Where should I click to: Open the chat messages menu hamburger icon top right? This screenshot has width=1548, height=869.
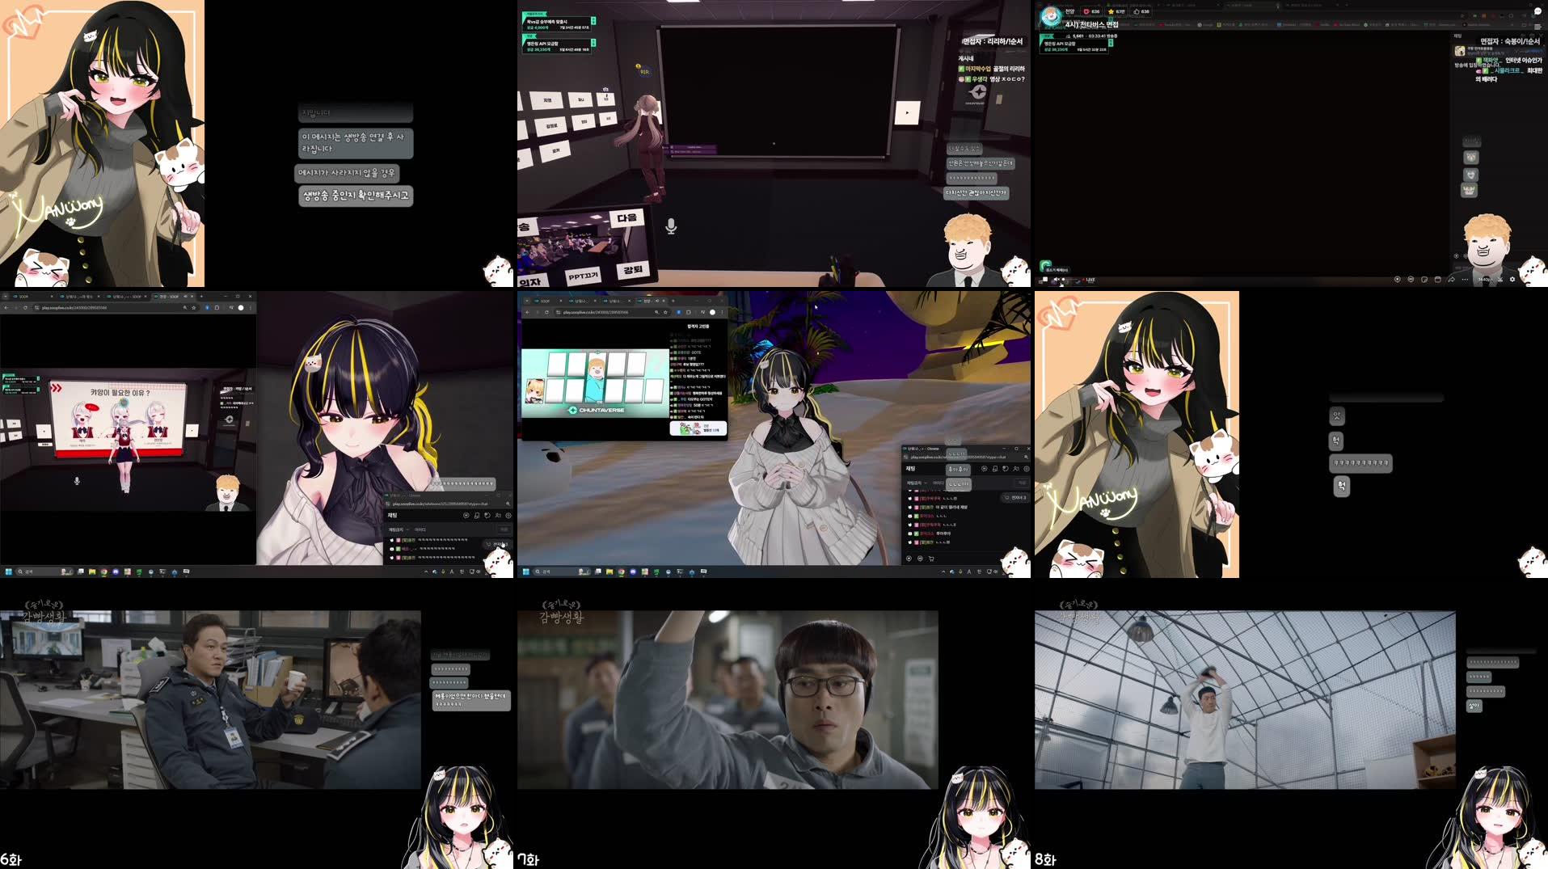coord(1537,27)
